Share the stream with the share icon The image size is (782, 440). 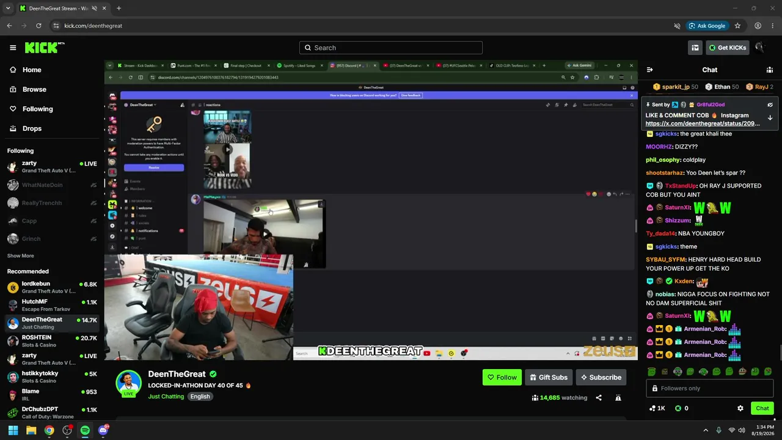tap(599, 398)
